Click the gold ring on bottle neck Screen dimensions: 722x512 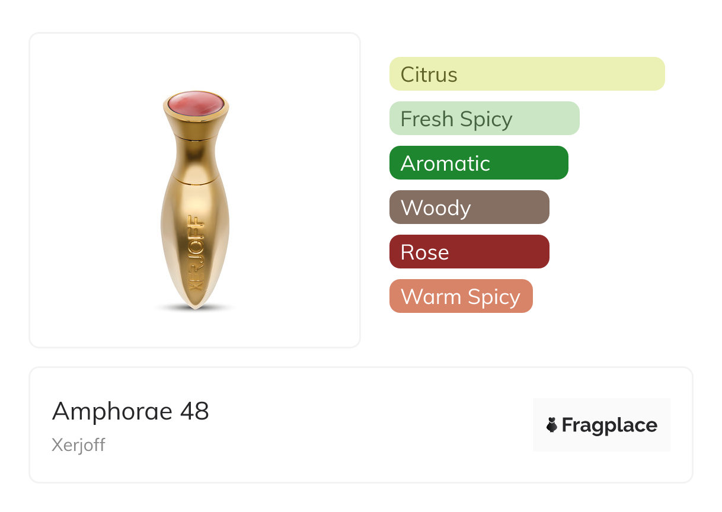195,138
